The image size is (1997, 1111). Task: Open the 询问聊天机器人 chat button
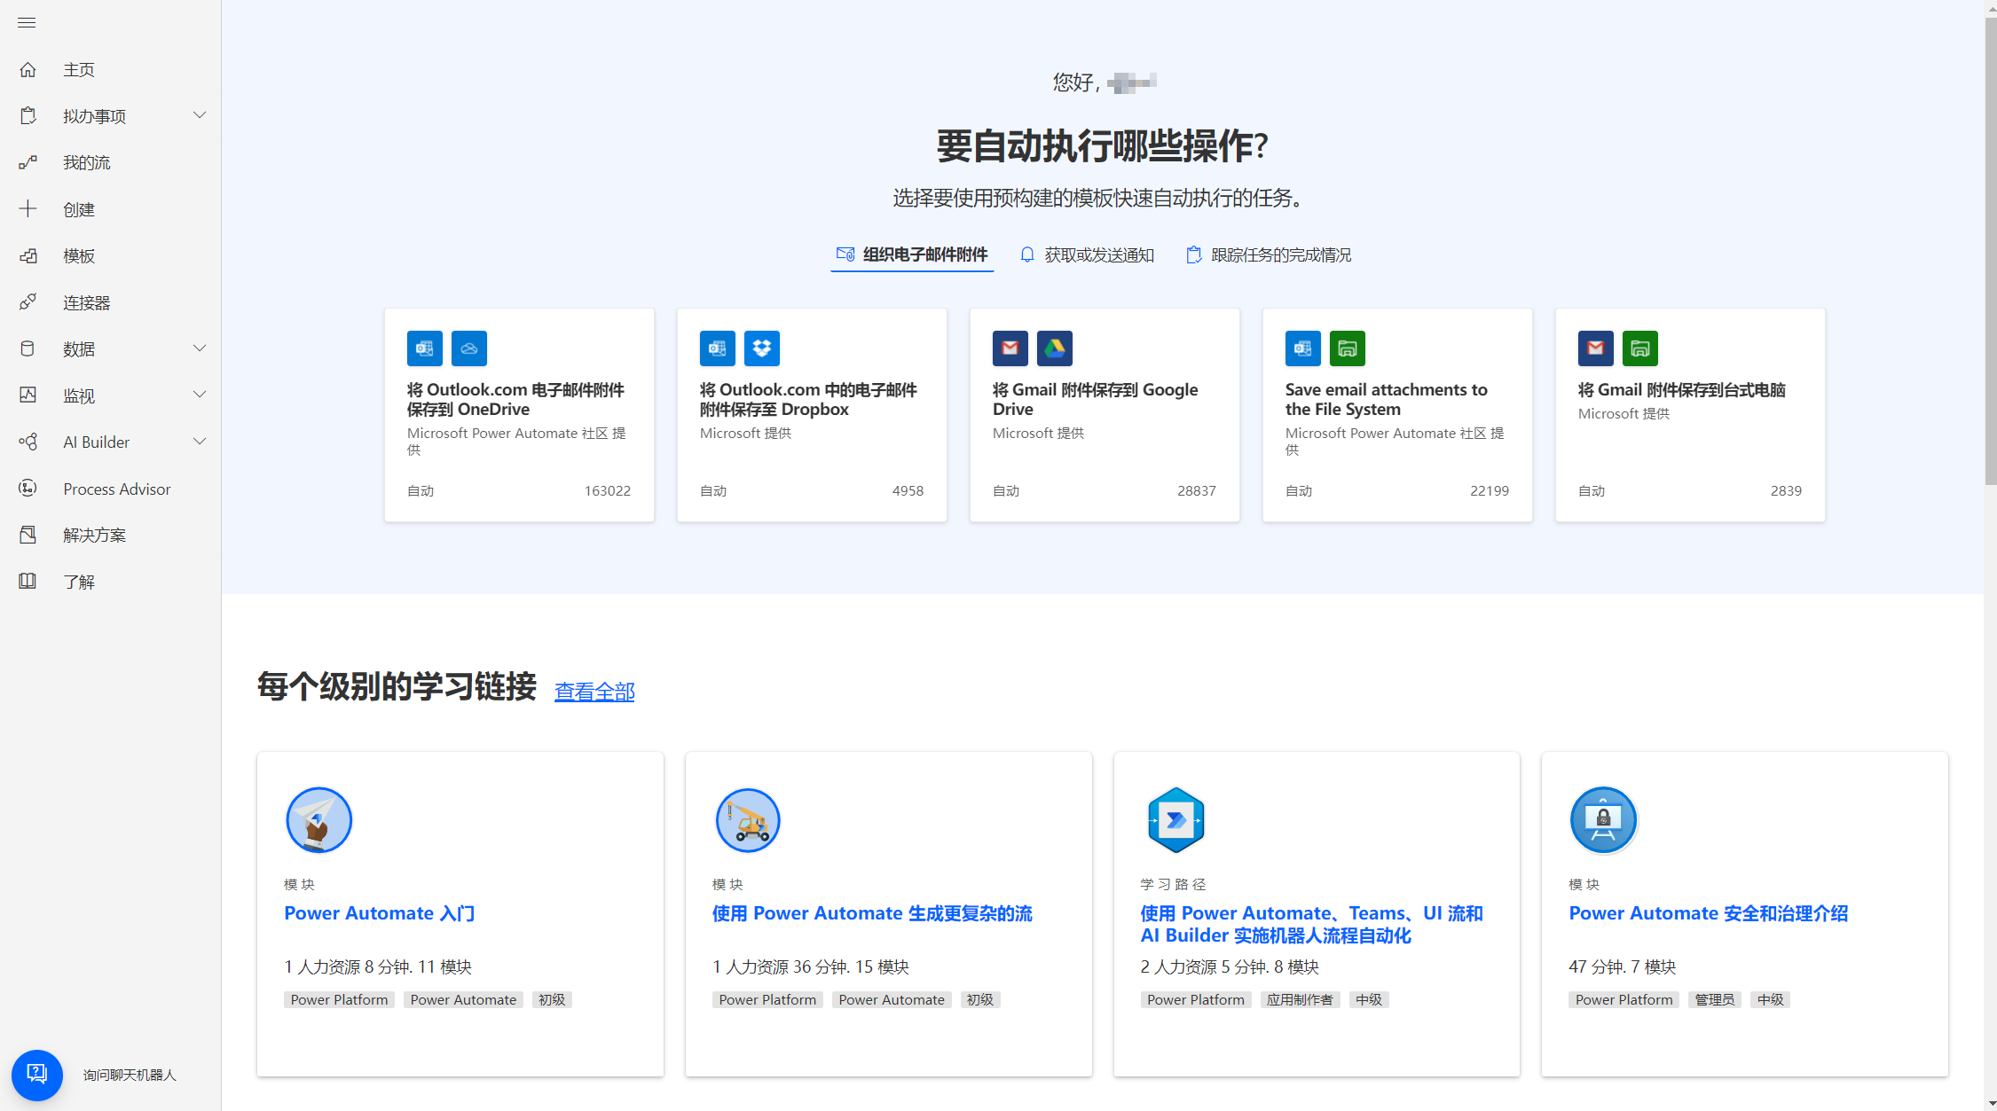36,1075
